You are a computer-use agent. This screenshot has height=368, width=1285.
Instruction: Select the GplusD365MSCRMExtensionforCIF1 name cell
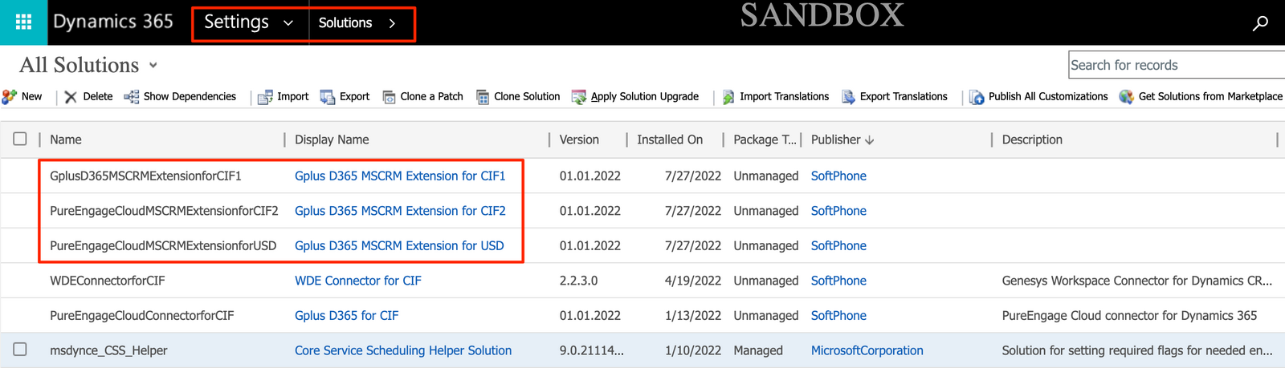[x=145, y=176]
